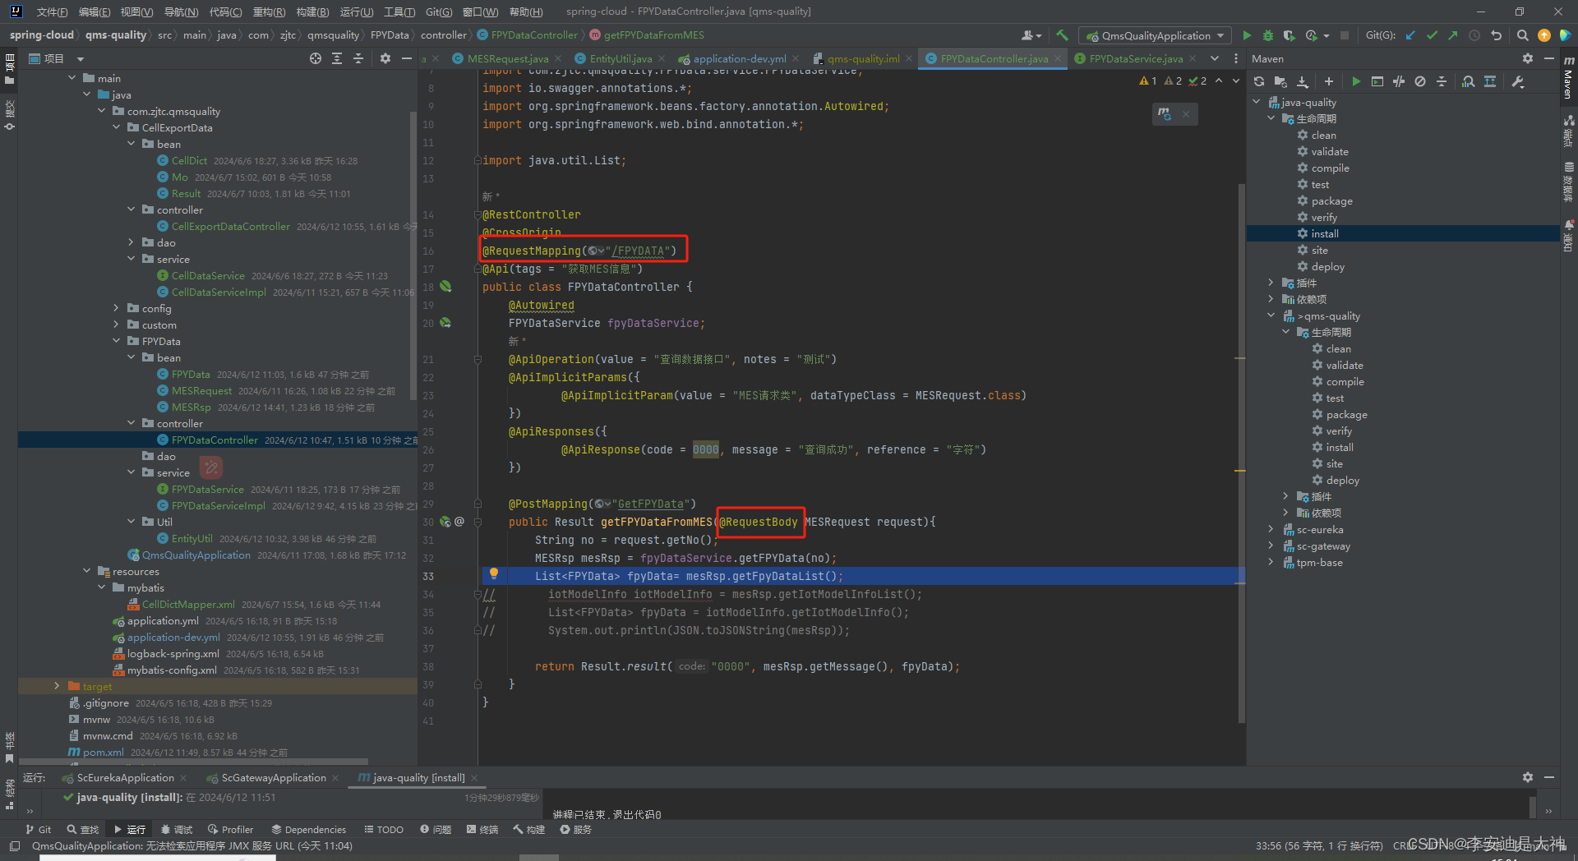Screen dimensions: 1578x861
Task: Start QmsQualityApplication in debug mode
Action: [1268, 35]
